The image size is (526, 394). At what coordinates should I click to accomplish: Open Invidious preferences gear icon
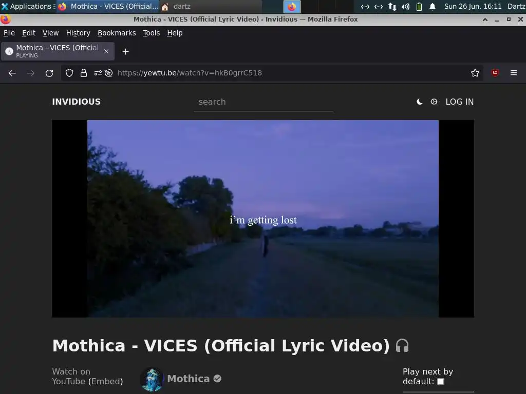[434, 102]
